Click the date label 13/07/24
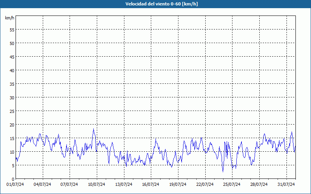311x194 pixels. pyautogui.click(x=124, y=185)
